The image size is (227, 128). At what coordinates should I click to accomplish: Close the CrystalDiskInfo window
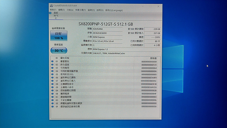point(158,6)
